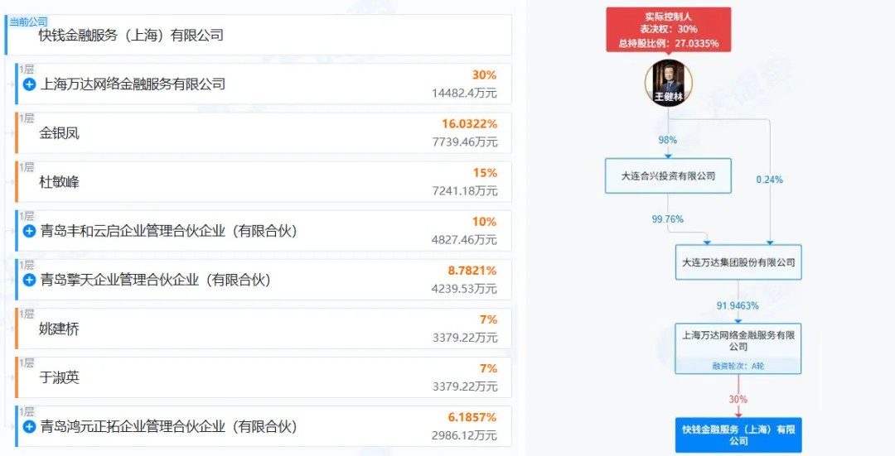Open 杜敏峰 shareholder entry
The height and width of the screenshot is (456, 895).
pos(264,182)
